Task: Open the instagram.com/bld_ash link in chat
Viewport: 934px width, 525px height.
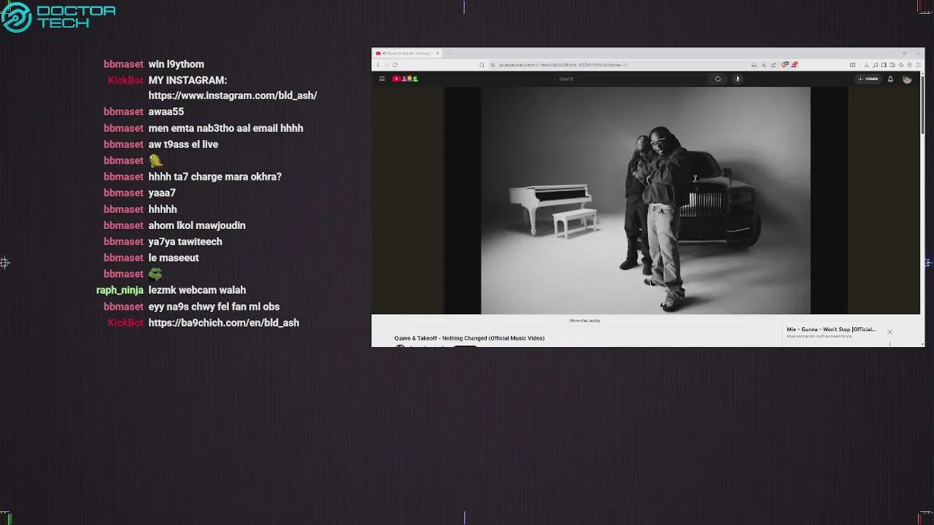Action: (233, 96)
